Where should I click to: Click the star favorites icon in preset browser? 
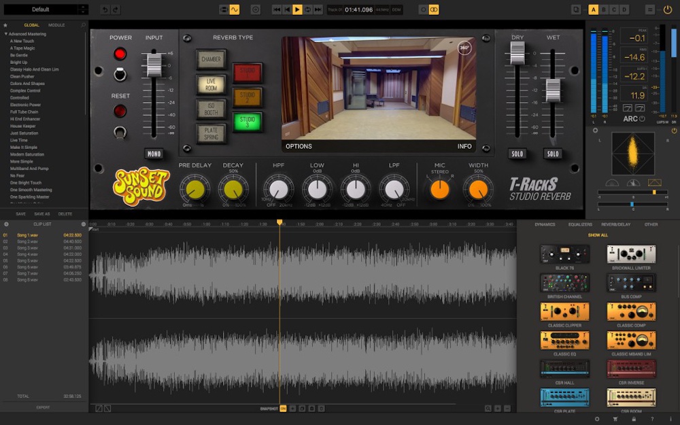pyautogui.click(x=7, y=24)
